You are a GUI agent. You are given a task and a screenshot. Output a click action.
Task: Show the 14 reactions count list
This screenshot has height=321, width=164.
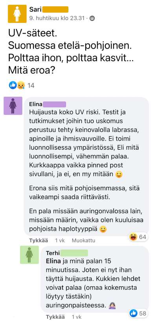coord(31,85)
